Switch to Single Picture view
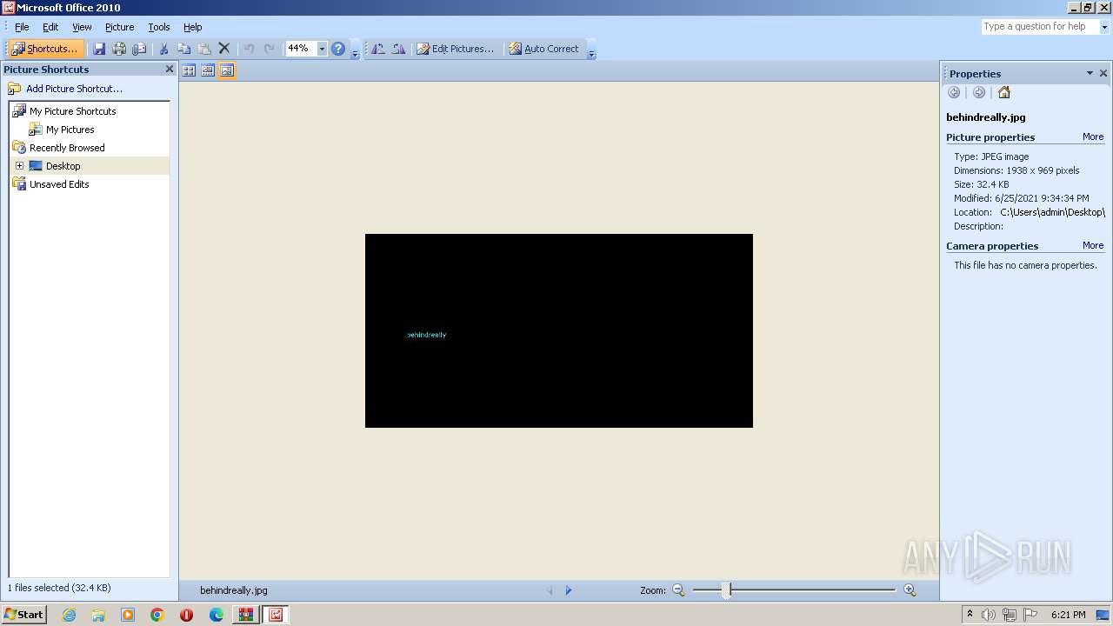The image size is (1113, 626). 227,70
